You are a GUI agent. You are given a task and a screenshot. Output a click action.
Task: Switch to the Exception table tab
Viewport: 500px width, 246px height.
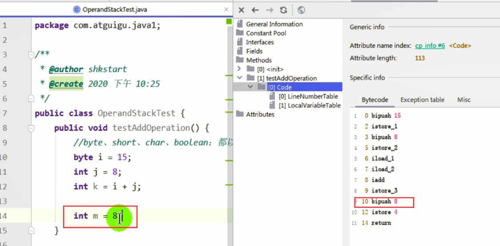point(422,100)
